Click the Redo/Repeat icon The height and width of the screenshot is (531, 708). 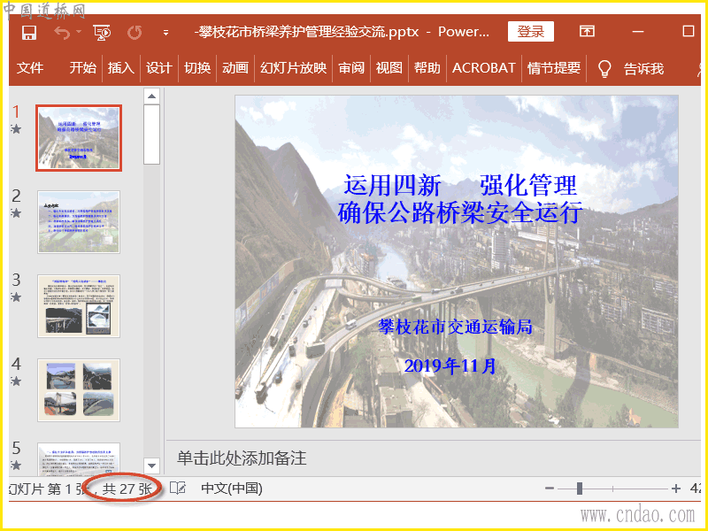click(x=135, y=33)
